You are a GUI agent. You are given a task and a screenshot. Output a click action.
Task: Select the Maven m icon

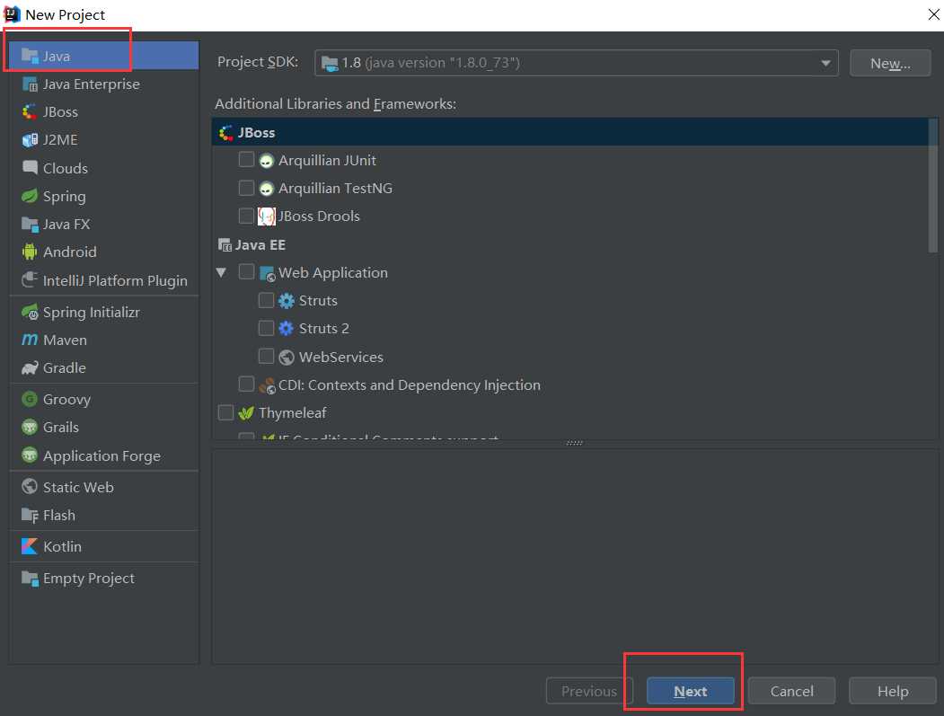[x=30, y=340]
